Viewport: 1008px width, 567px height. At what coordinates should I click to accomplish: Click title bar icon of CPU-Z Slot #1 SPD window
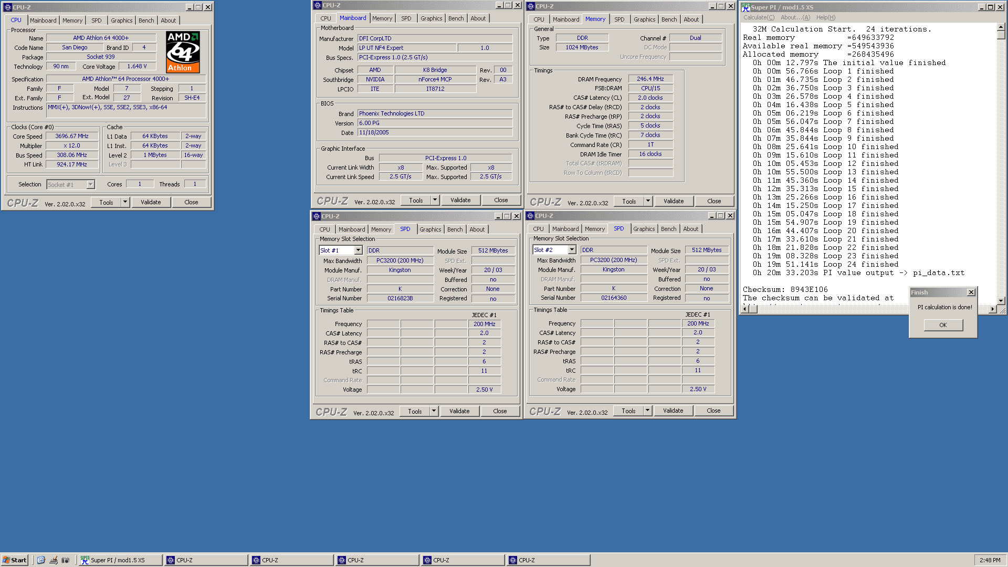click(x=316, y=216)
